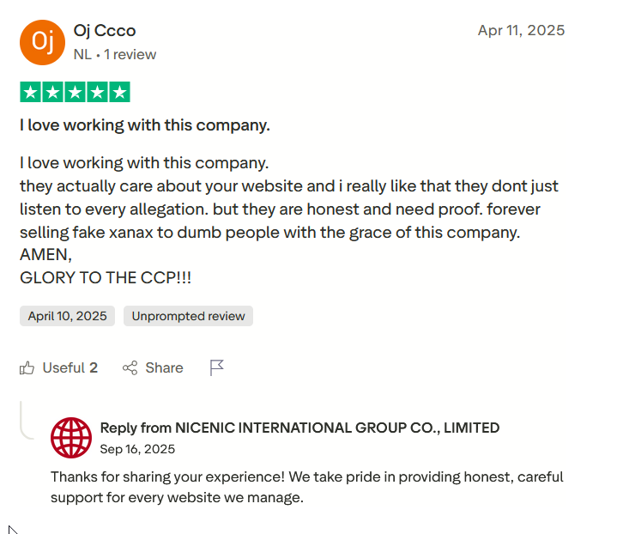Click the reply date "Sep 16, 2025"
Screen dimensions: 617x534
click(137, 449)
